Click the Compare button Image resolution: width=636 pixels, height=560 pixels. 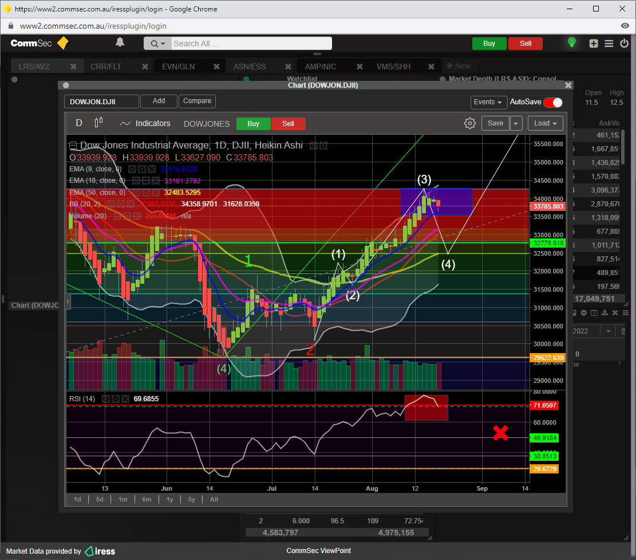[x=197, y=101]
